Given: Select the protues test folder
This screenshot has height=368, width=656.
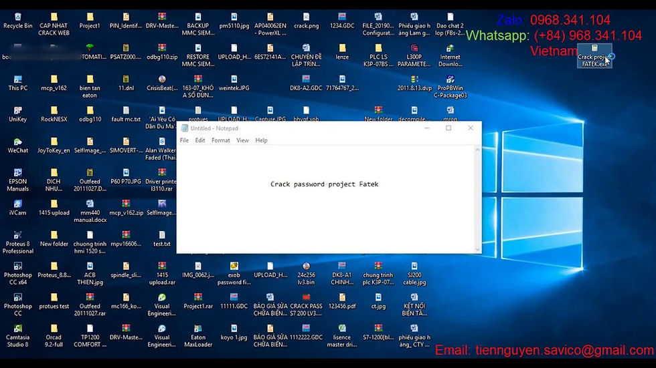Looking at the screenshot, I should click(x=54, y=302).
